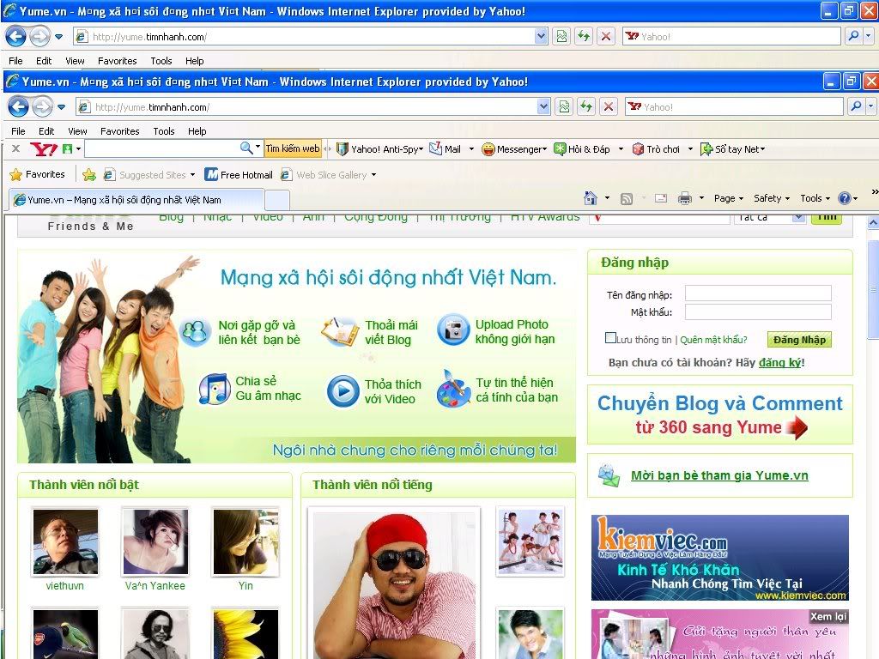Click the green Đăng Nhập button
Image resolution: width=879 pixels, height=659 pixels.
click(x=799, y=340)
